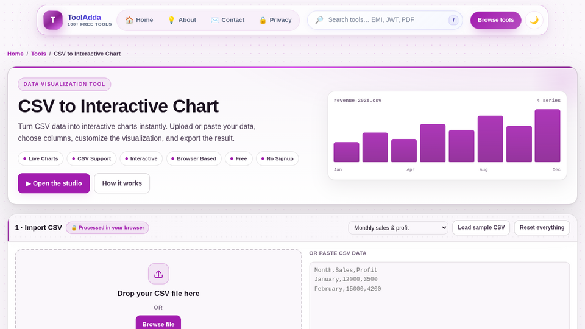Click the How it works button
Screen dimensions: 585x329
[x=122, y=183]
